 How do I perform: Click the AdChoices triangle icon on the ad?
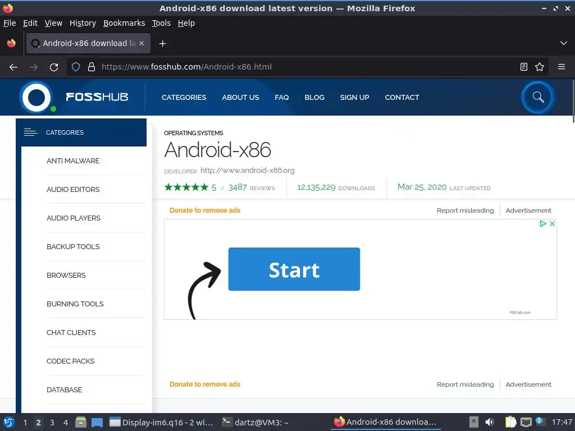(x=543, y=223)
